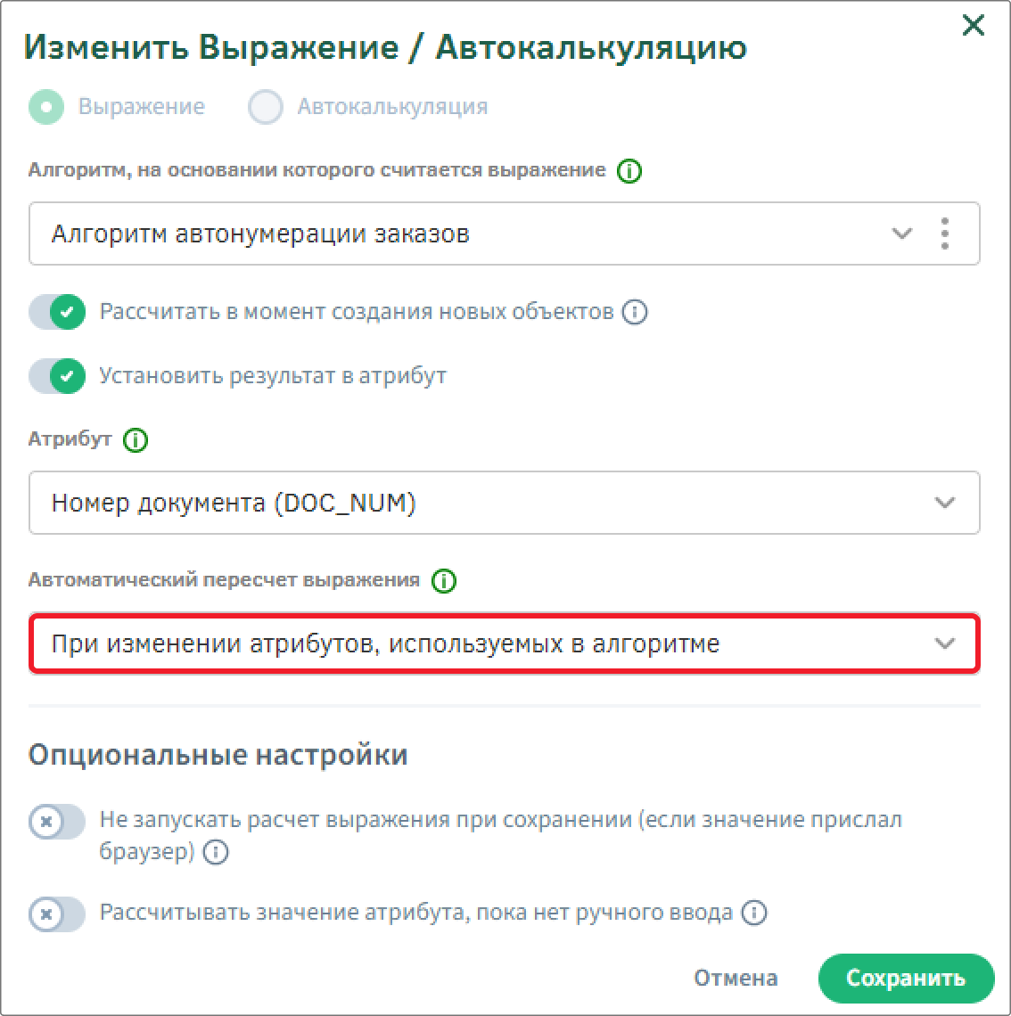Viewport: 1011px width, 1016px height.
Task: Click green info icon next to 'Атрибут'
Action: (136, 440)
